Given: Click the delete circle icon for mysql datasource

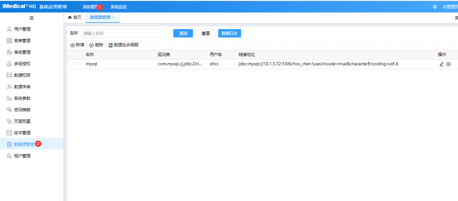Looking at the screenshot, I should pos(448,64).
